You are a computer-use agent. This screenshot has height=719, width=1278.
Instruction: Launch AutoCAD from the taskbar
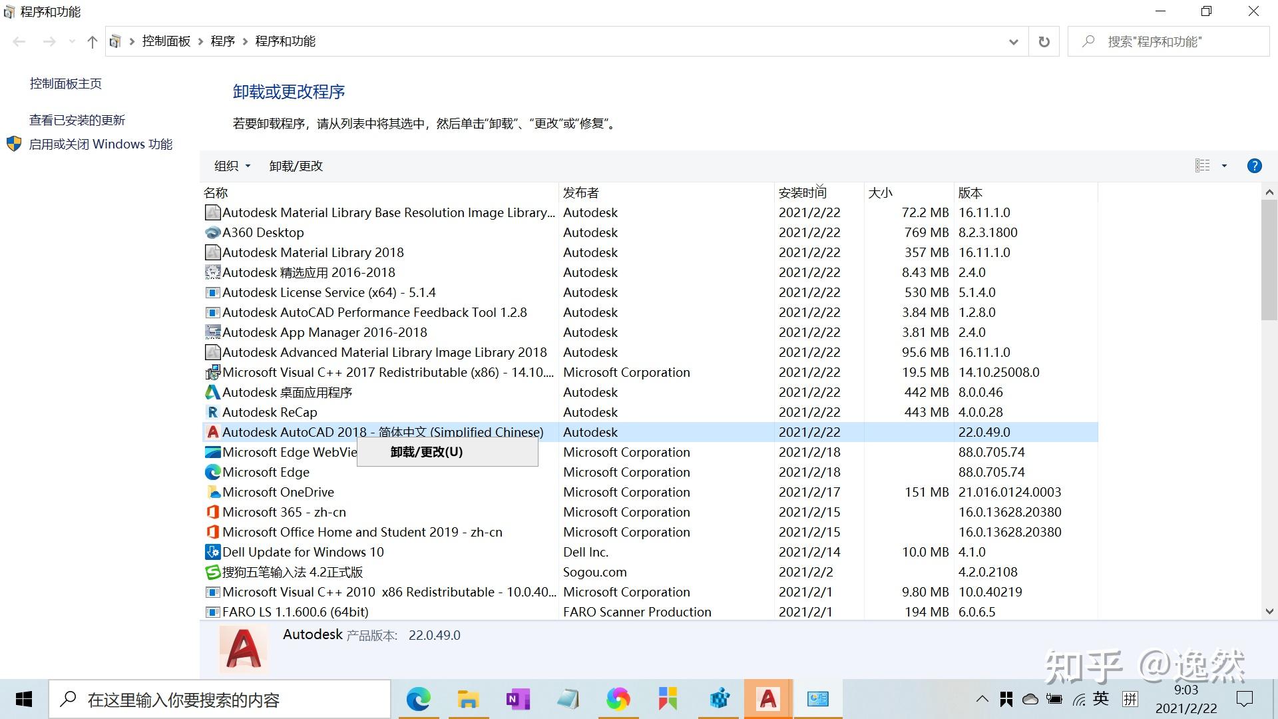pyautogui.click(x=768, y=699)
